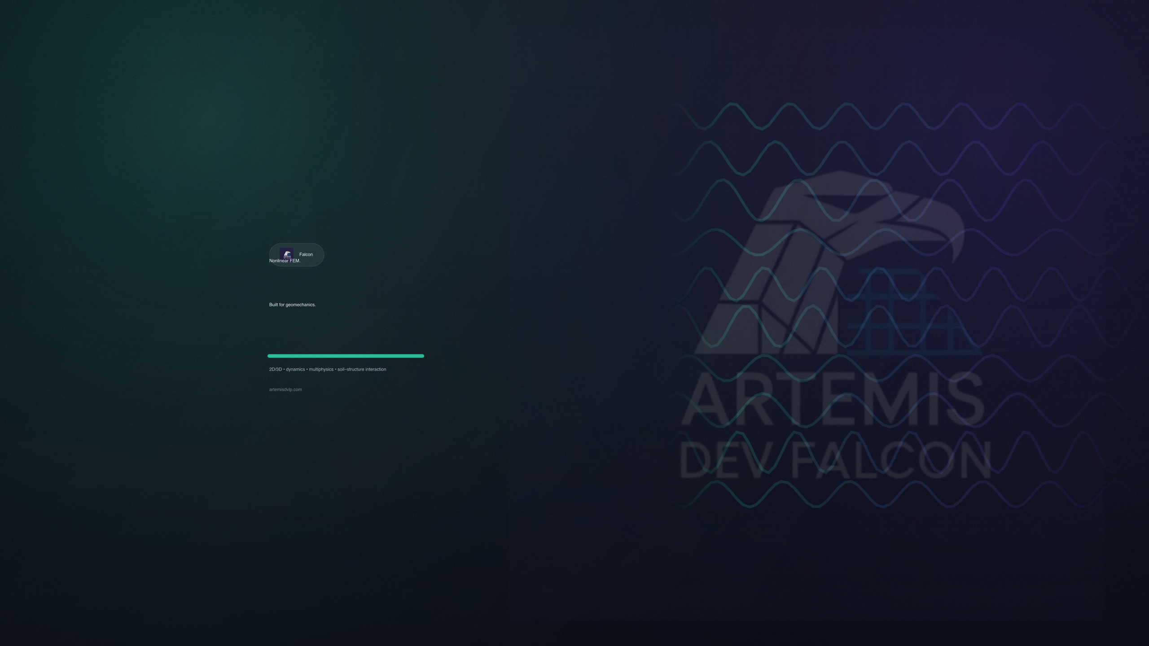Click the 'Nonlinear FEM.' text
The height and width of the screenshot is (646, 1149).
285,261
